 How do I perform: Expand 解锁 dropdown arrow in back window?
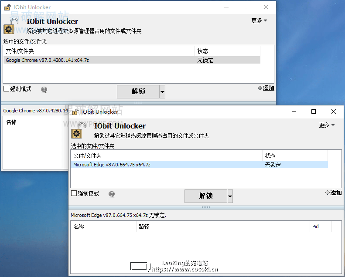point(162,91)
